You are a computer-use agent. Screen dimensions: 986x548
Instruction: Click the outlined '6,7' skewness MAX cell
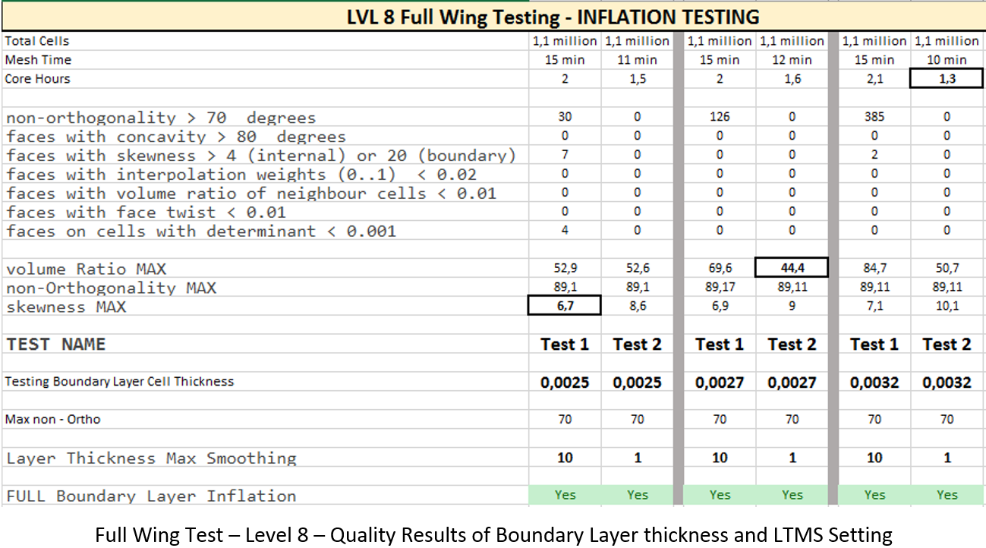click(x=565, y=306)
